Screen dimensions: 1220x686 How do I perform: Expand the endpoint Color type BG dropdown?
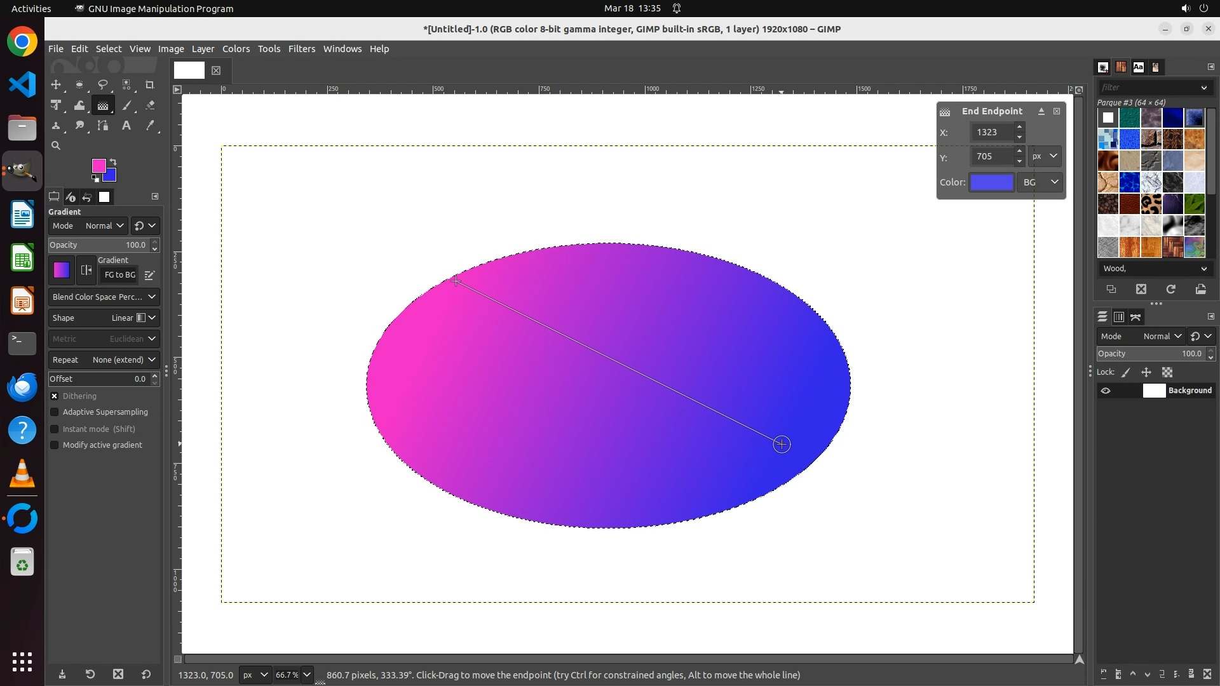pos(1040,182)
